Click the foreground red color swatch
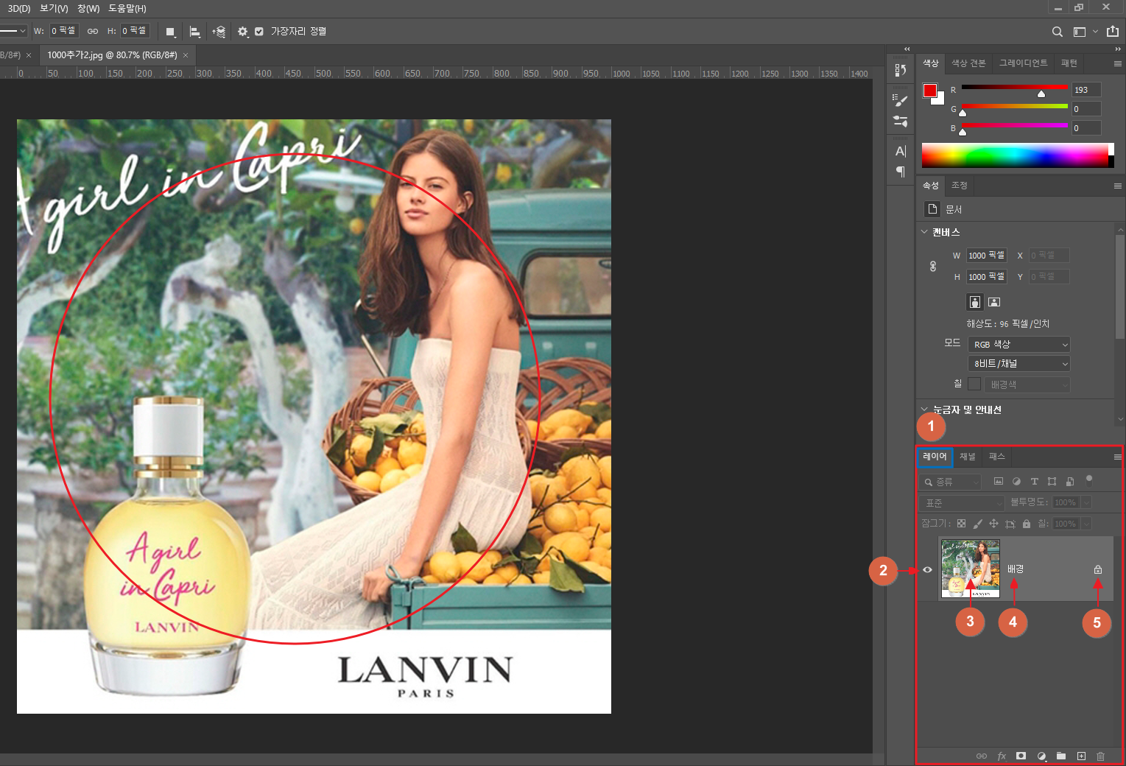 (930, 91)
